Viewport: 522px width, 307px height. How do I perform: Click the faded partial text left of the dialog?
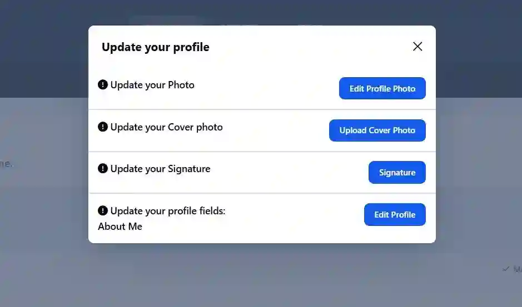click(6, 164)
